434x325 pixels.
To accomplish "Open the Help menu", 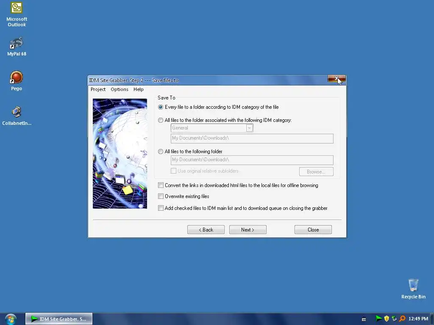I will [139, 89].
